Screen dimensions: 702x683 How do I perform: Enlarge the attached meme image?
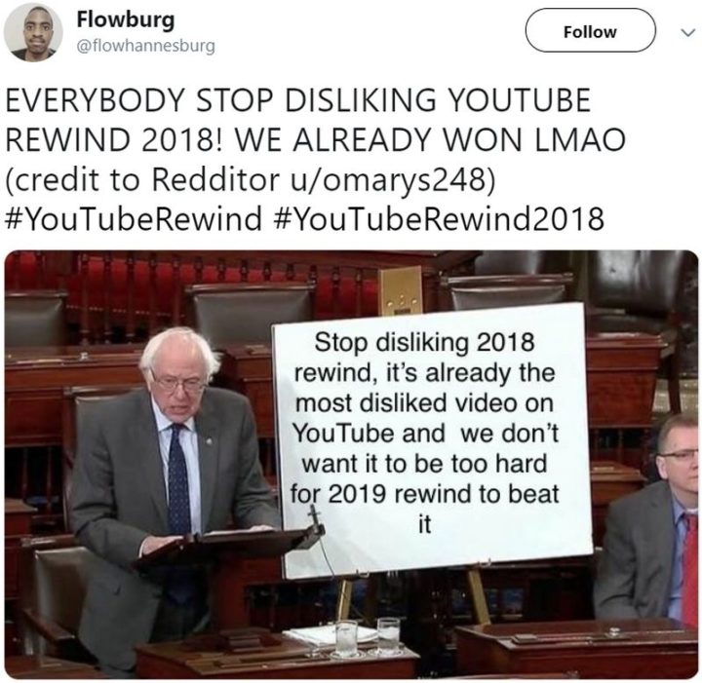tap(351, 464)
